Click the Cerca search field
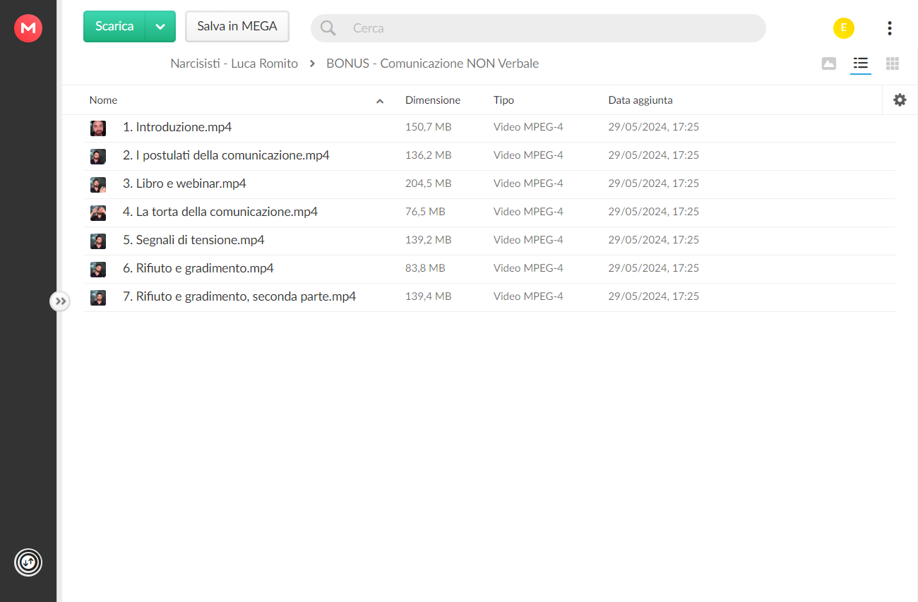The width and height of the screenshot is (918, 602). coord(538,28)
